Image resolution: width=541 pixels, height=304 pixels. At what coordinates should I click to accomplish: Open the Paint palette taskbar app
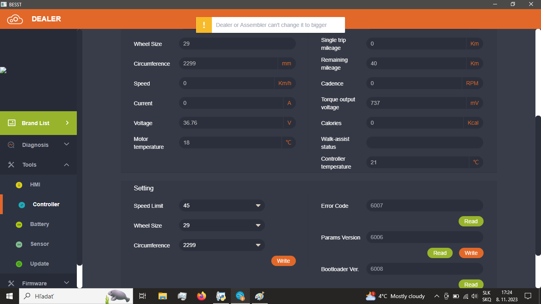259,296
